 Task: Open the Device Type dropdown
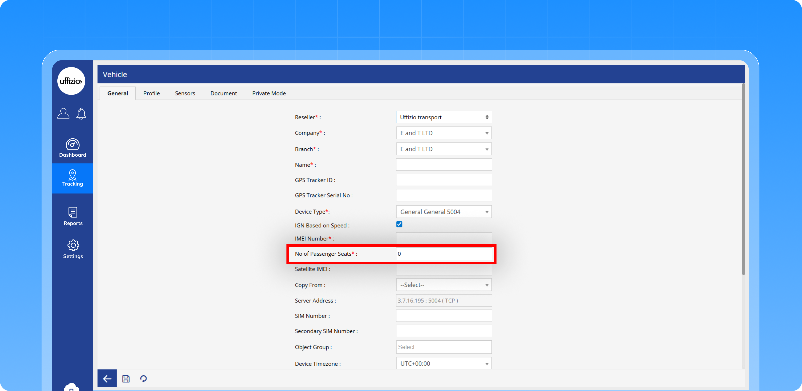coord(444,212)
